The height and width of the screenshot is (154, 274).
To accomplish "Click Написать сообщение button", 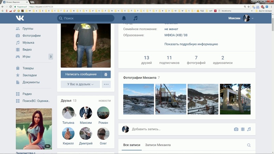I will (x=81, y=74).
